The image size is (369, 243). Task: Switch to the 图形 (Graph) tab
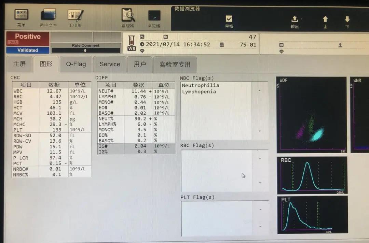coord(46,64)
